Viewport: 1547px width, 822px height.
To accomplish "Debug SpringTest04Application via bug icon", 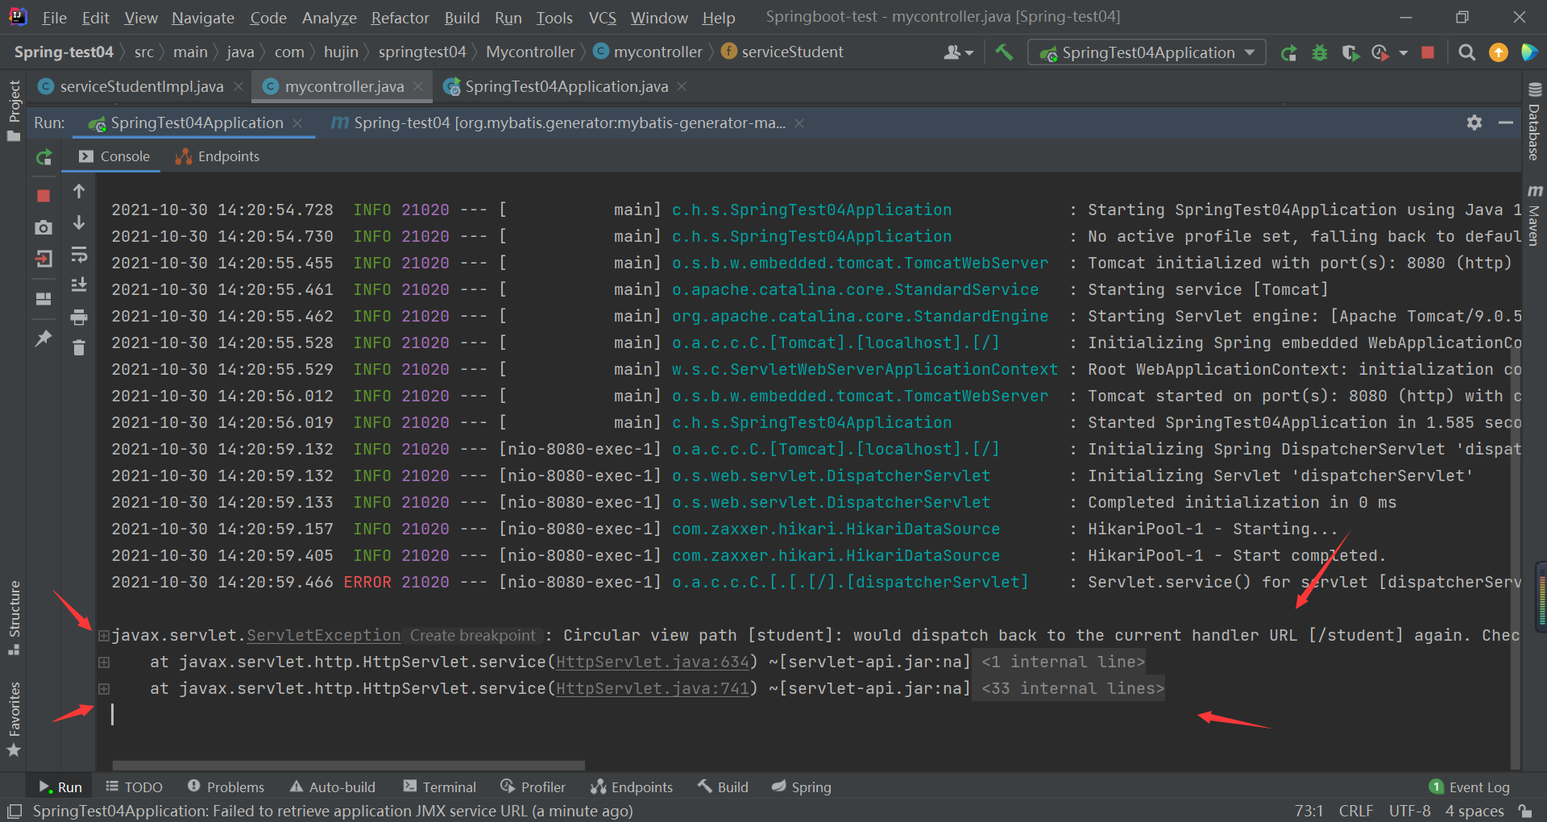I will pos(1320,52).
